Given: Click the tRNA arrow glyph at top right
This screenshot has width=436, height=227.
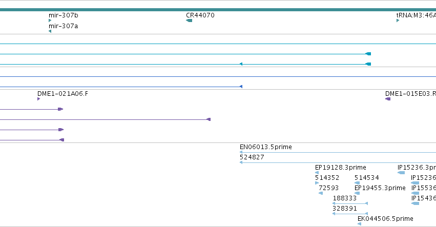Looking at the screenshot, I should click(x=398, y=20).
